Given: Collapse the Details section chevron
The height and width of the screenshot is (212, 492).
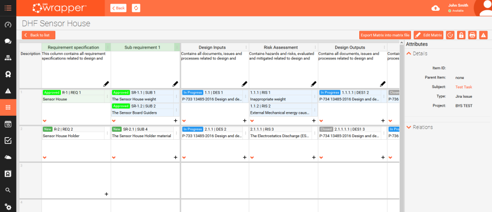Looking at the screenshot, I should (x=409, y=53).
